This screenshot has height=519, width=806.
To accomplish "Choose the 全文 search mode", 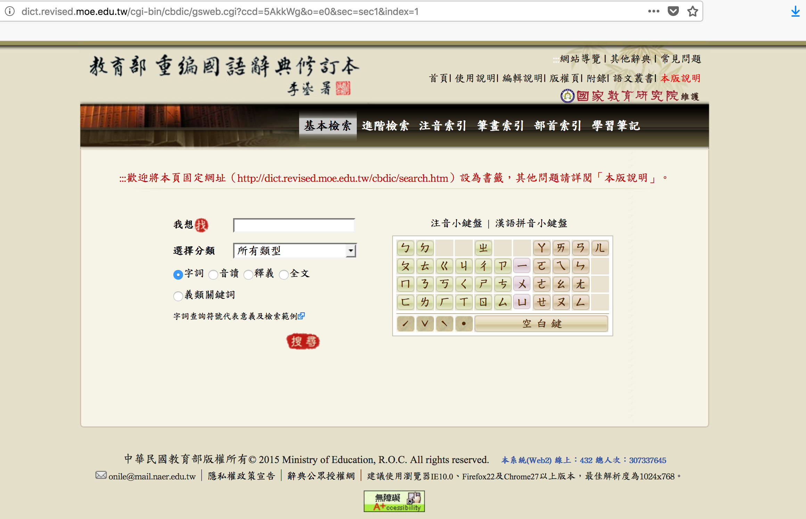I will pyautogui.click(x=284, y=275).
